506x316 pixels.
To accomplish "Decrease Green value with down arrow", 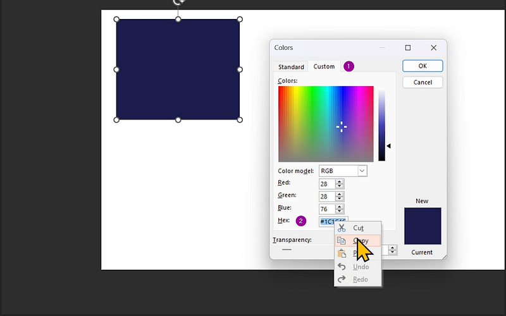I will coord(339,198).
